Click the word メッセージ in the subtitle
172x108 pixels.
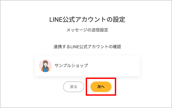pyautogui.click(x=77, y=30)
